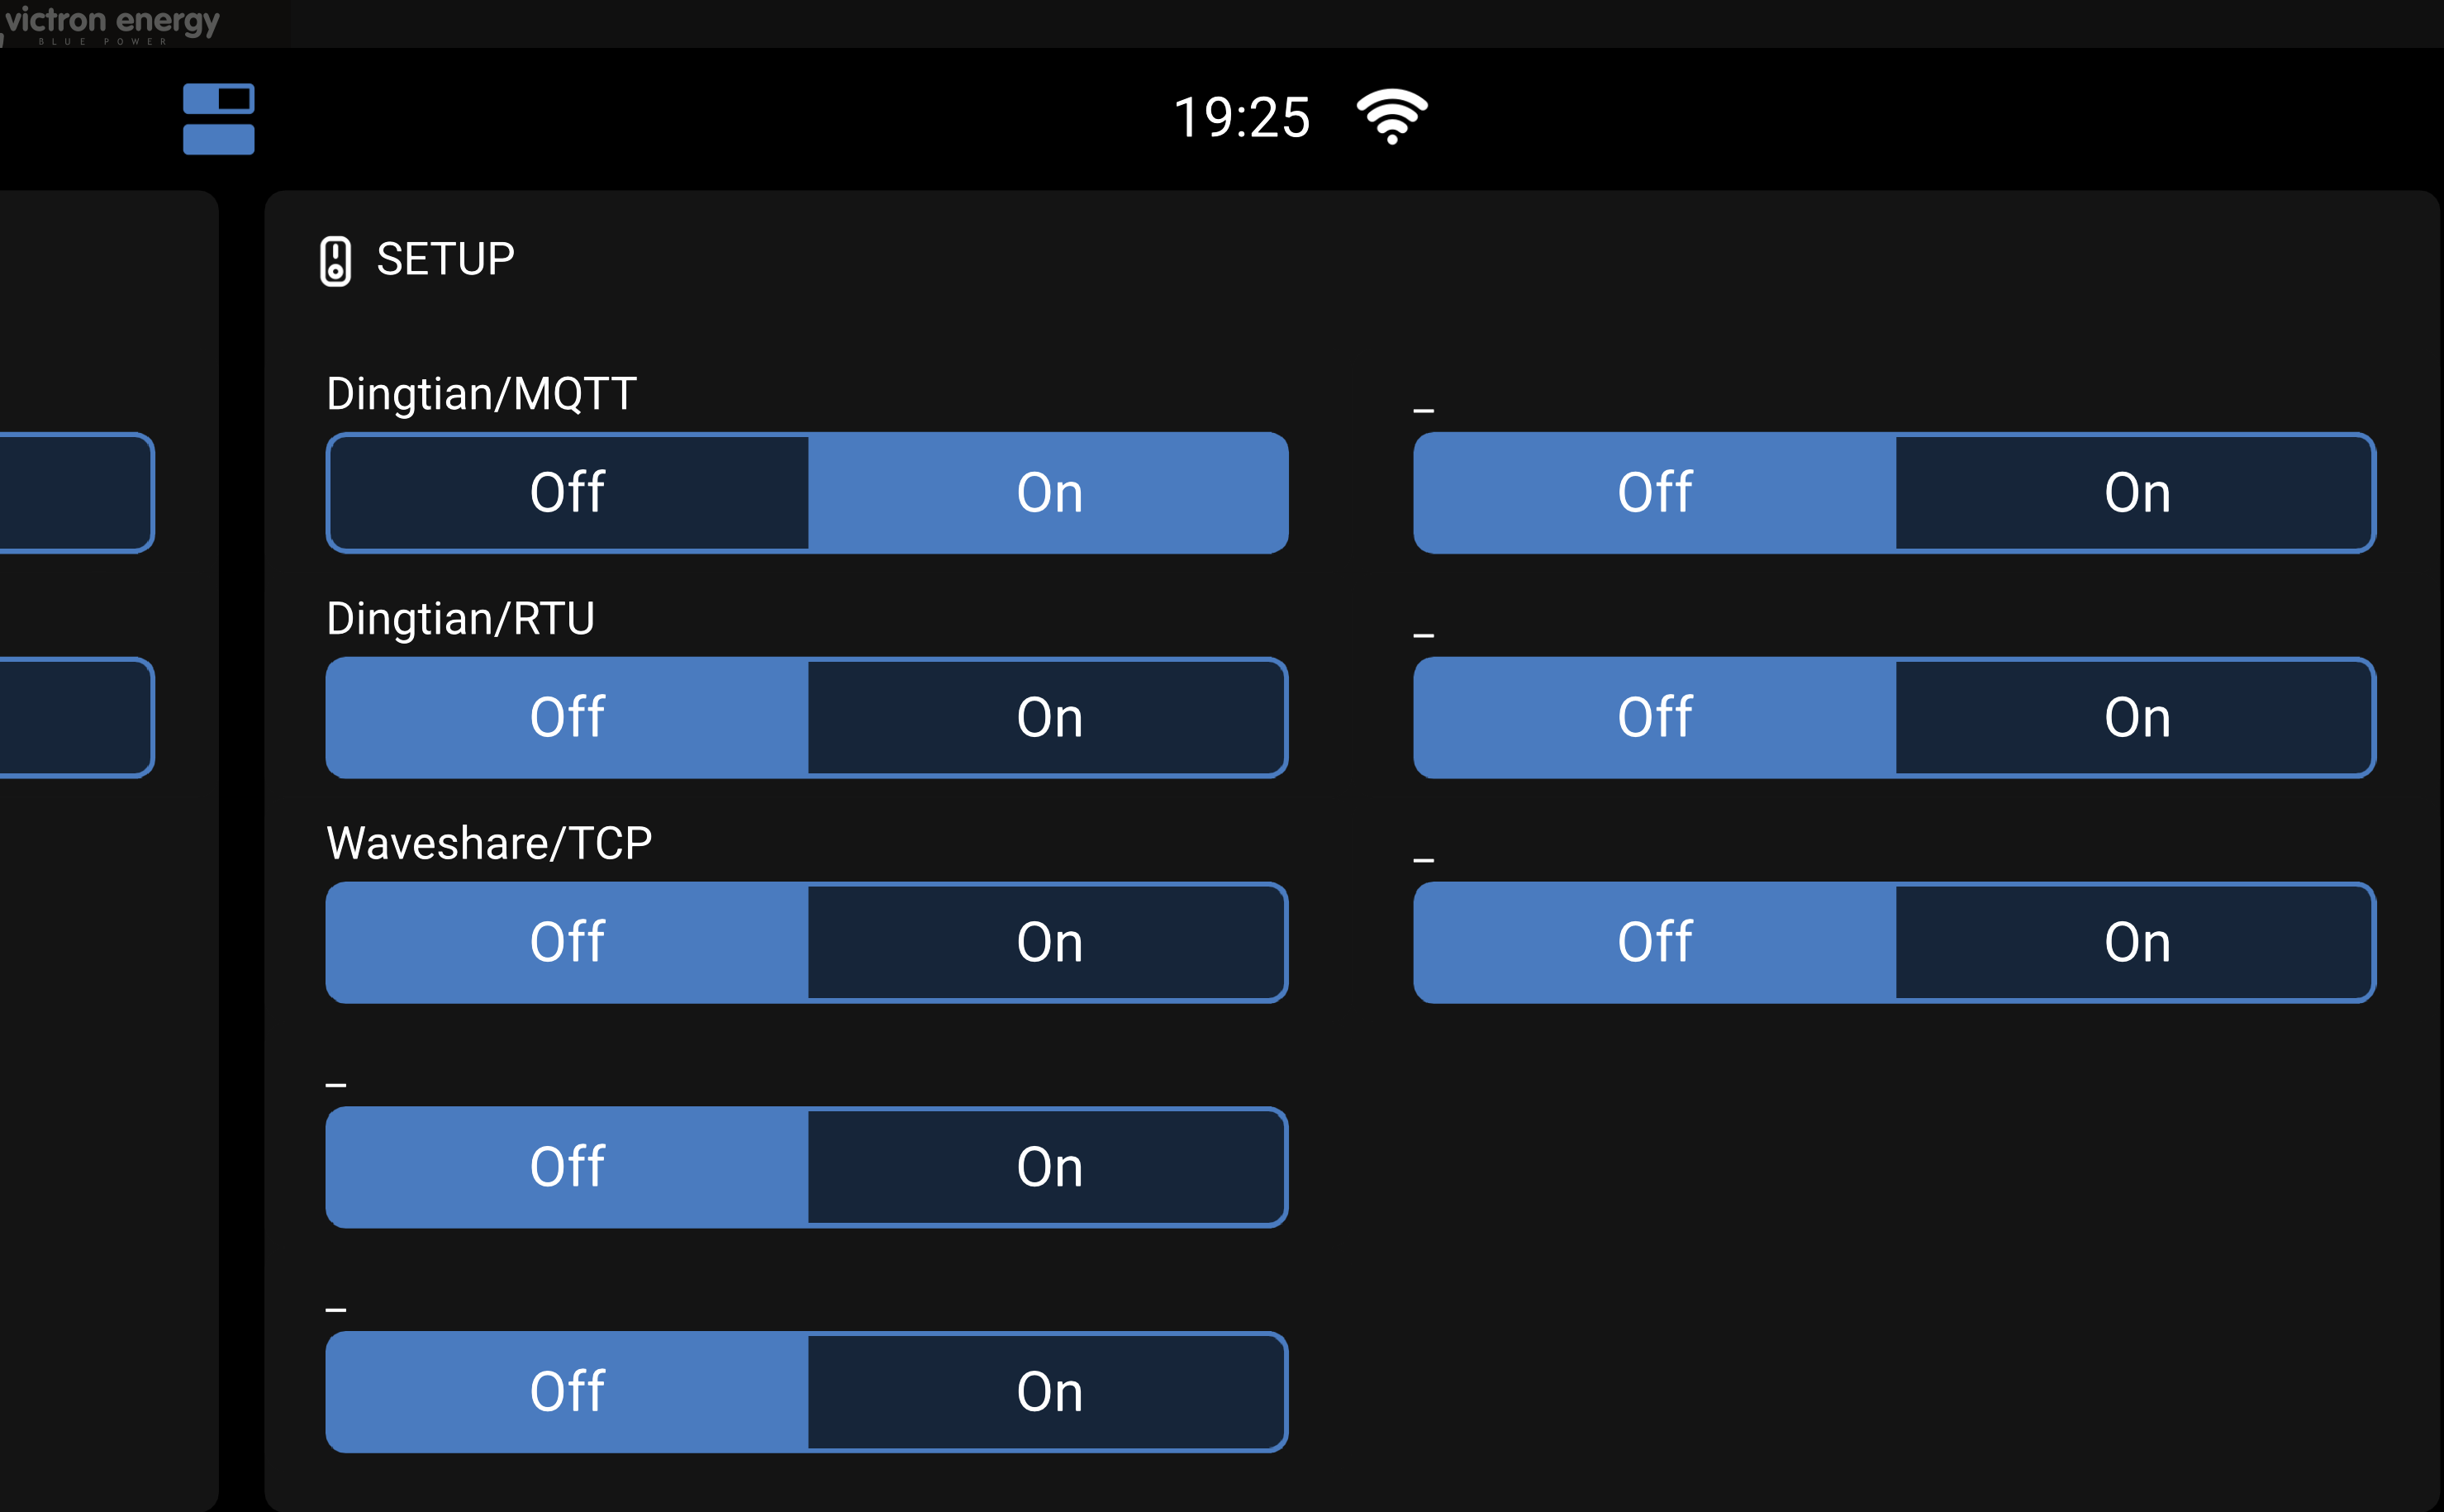The width and height of the screenshot is (2444, 1512).
Task: Click the Wi-Fi signal icon
Action: (x=1391, y=116)
